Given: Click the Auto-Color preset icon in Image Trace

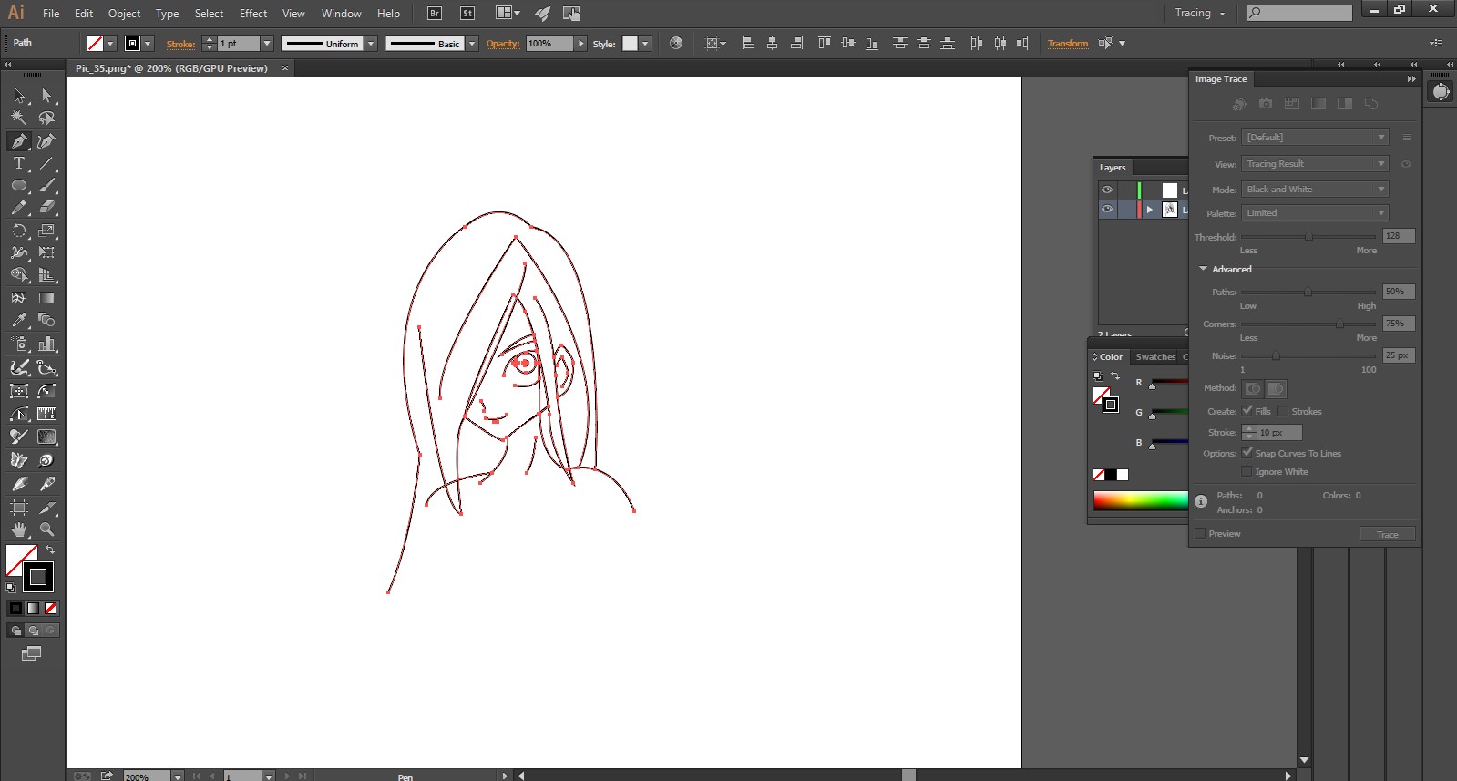Looking at the screenshot, I should (x=1239, y=104).
